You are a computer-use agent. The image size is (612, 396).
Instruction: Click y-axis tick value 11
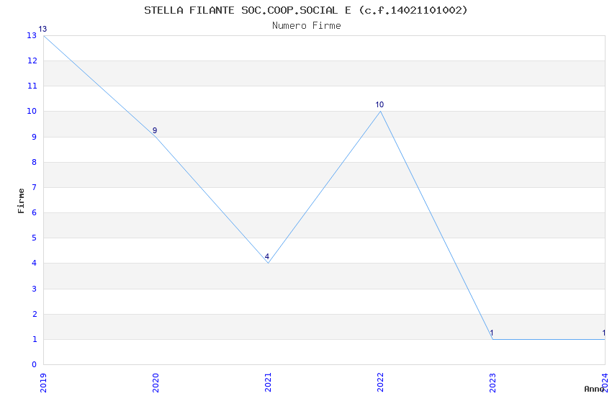[x=32, y=86]
